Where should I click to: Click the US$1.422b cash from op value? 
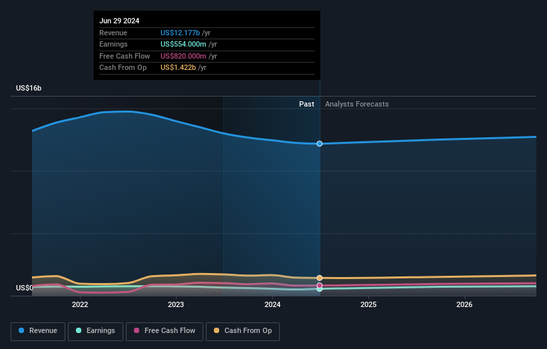pyautogui.click(x=178, y=68)
